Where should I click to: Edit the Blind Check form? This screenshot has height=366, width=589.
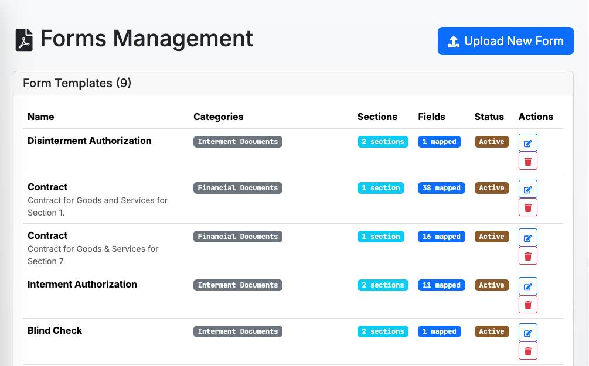point(527,332)
